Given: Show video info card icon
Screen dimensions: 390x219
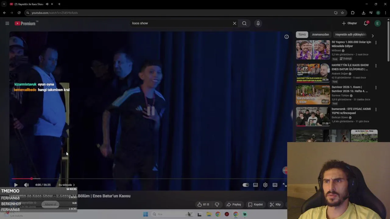Looking at the screenshot, I should pyautogui.click(x=286, y=37).
